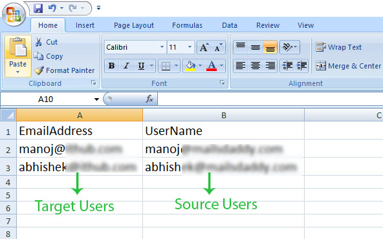Shrink the font size

pyautogui.click(x=218, y=47)
